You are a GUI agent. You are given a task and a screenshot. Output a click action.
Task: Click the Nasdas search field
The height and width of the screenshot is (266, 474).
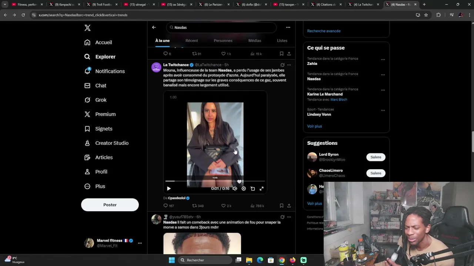[221, 27]
